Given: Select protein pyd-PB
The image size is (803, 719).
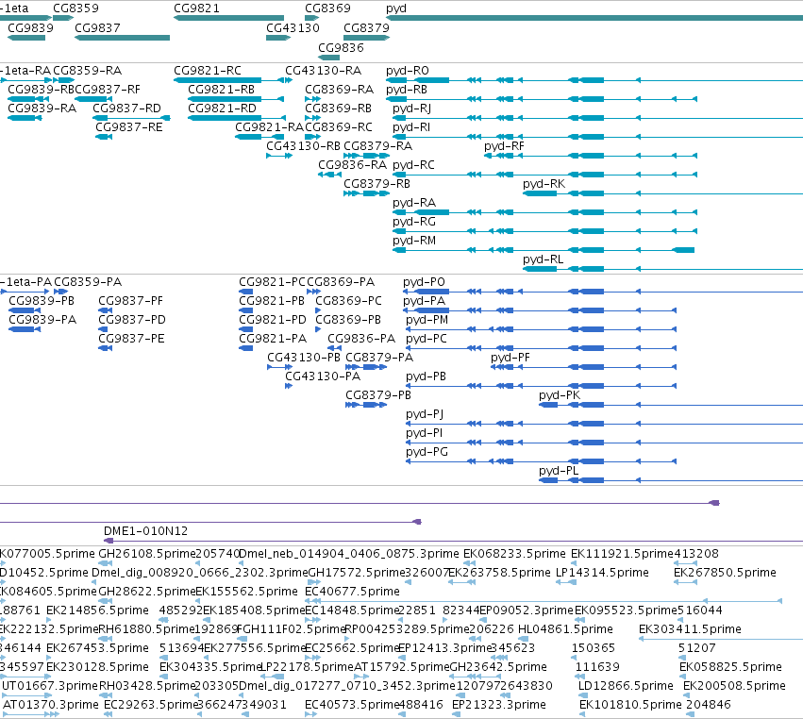Looking at the screenshot, I should (427, 376).
